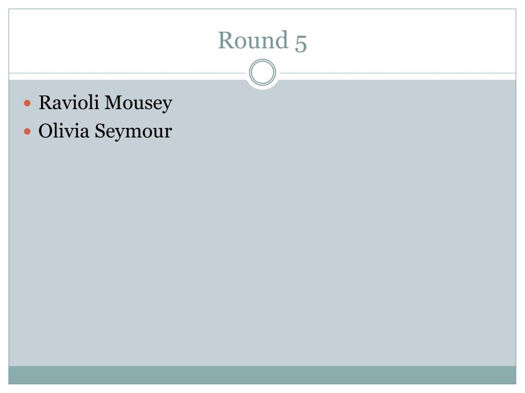The image size is (525, 393).
Task: Click the dashed line left of the circle
Action: tap(127, 73)
